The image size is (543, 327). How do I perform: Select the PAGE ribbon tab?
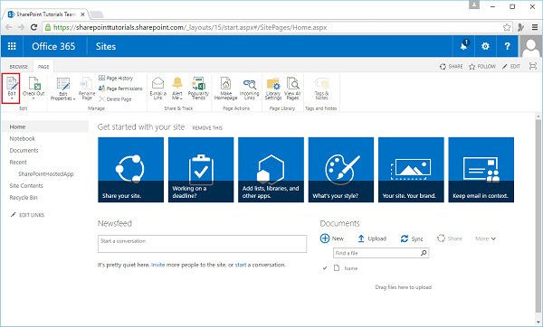tap(43, 67)
